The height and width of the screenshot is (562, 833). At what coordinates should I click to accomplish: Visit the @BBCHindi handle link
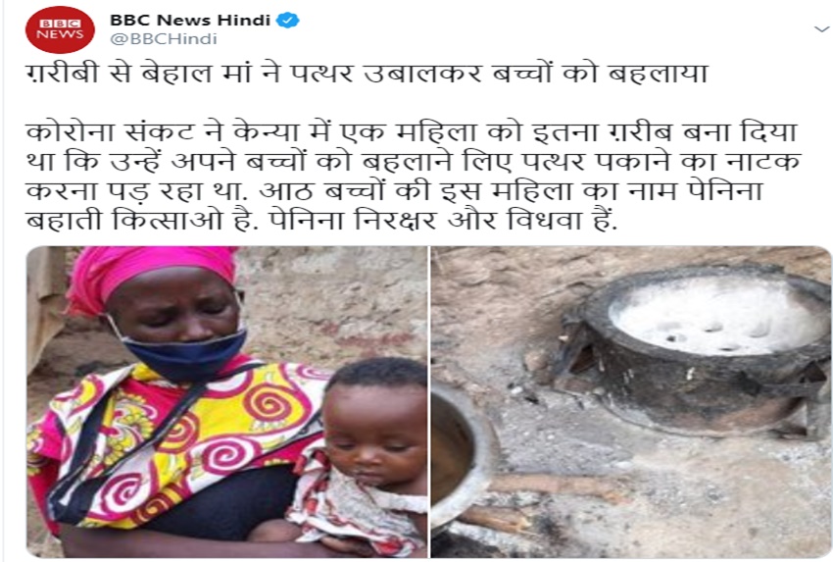(x=164, y=39)
